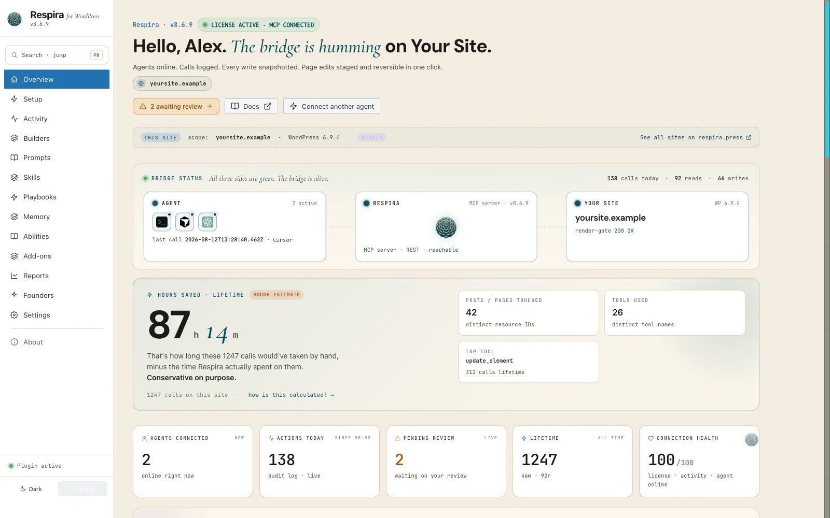Click the ⌘K shortcut badge in search

point(96,55)
